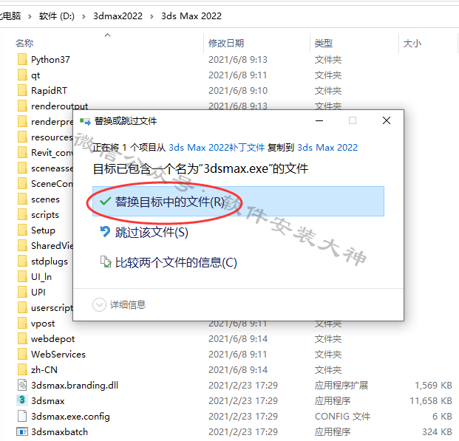This screenshot has height=441, width=459.
Task: Sort by 修改日期 column header
Action: [x=226, y=44]
